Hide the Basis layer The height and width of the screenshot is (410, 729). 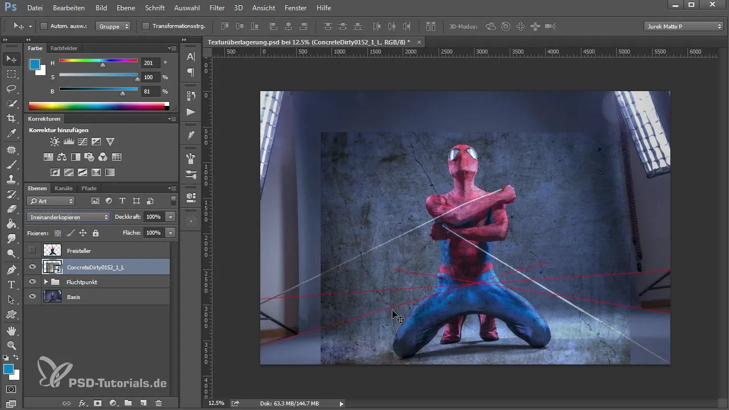pyautogui.click(x=32, y=297)
